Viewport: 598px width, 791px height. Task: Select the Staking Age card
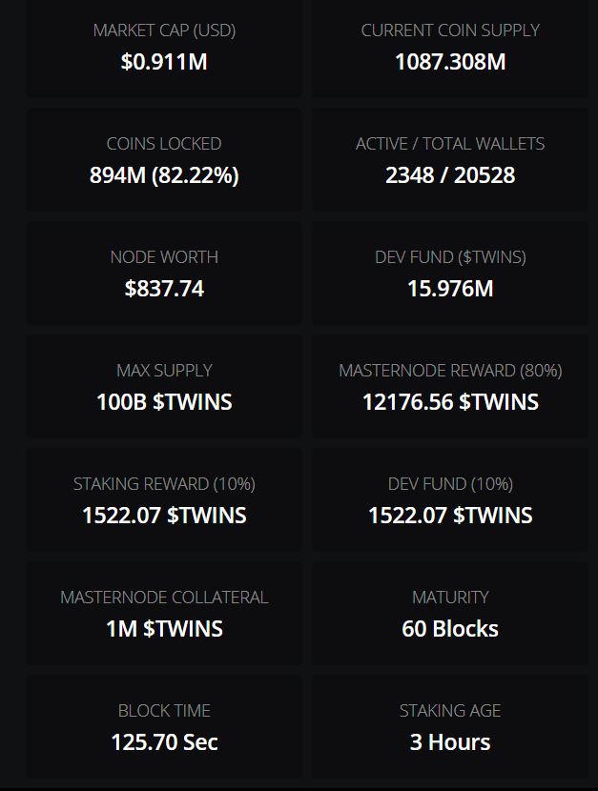coord(450,727)
